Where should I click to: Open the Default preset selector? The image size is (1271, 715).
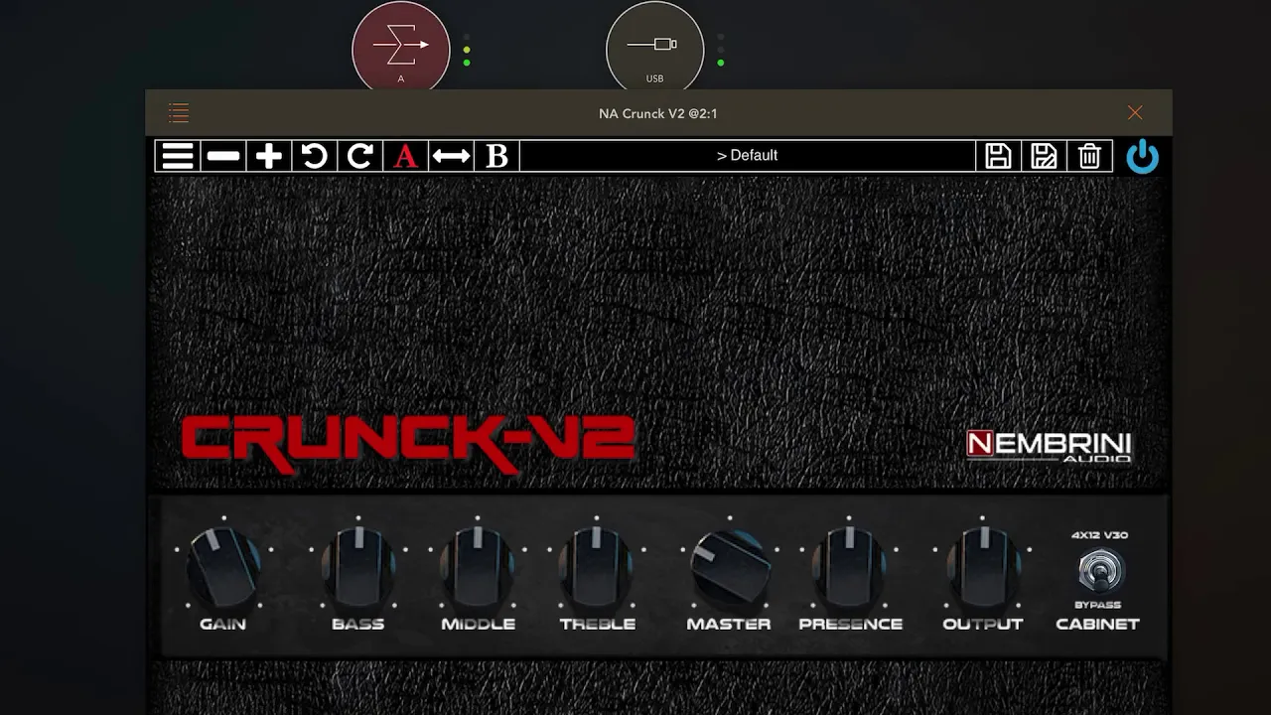(748, 156)
